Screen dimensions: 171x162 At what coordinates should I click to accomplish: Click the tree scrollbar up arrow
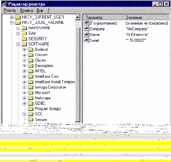pyautogui.click(x=78, y=18)
